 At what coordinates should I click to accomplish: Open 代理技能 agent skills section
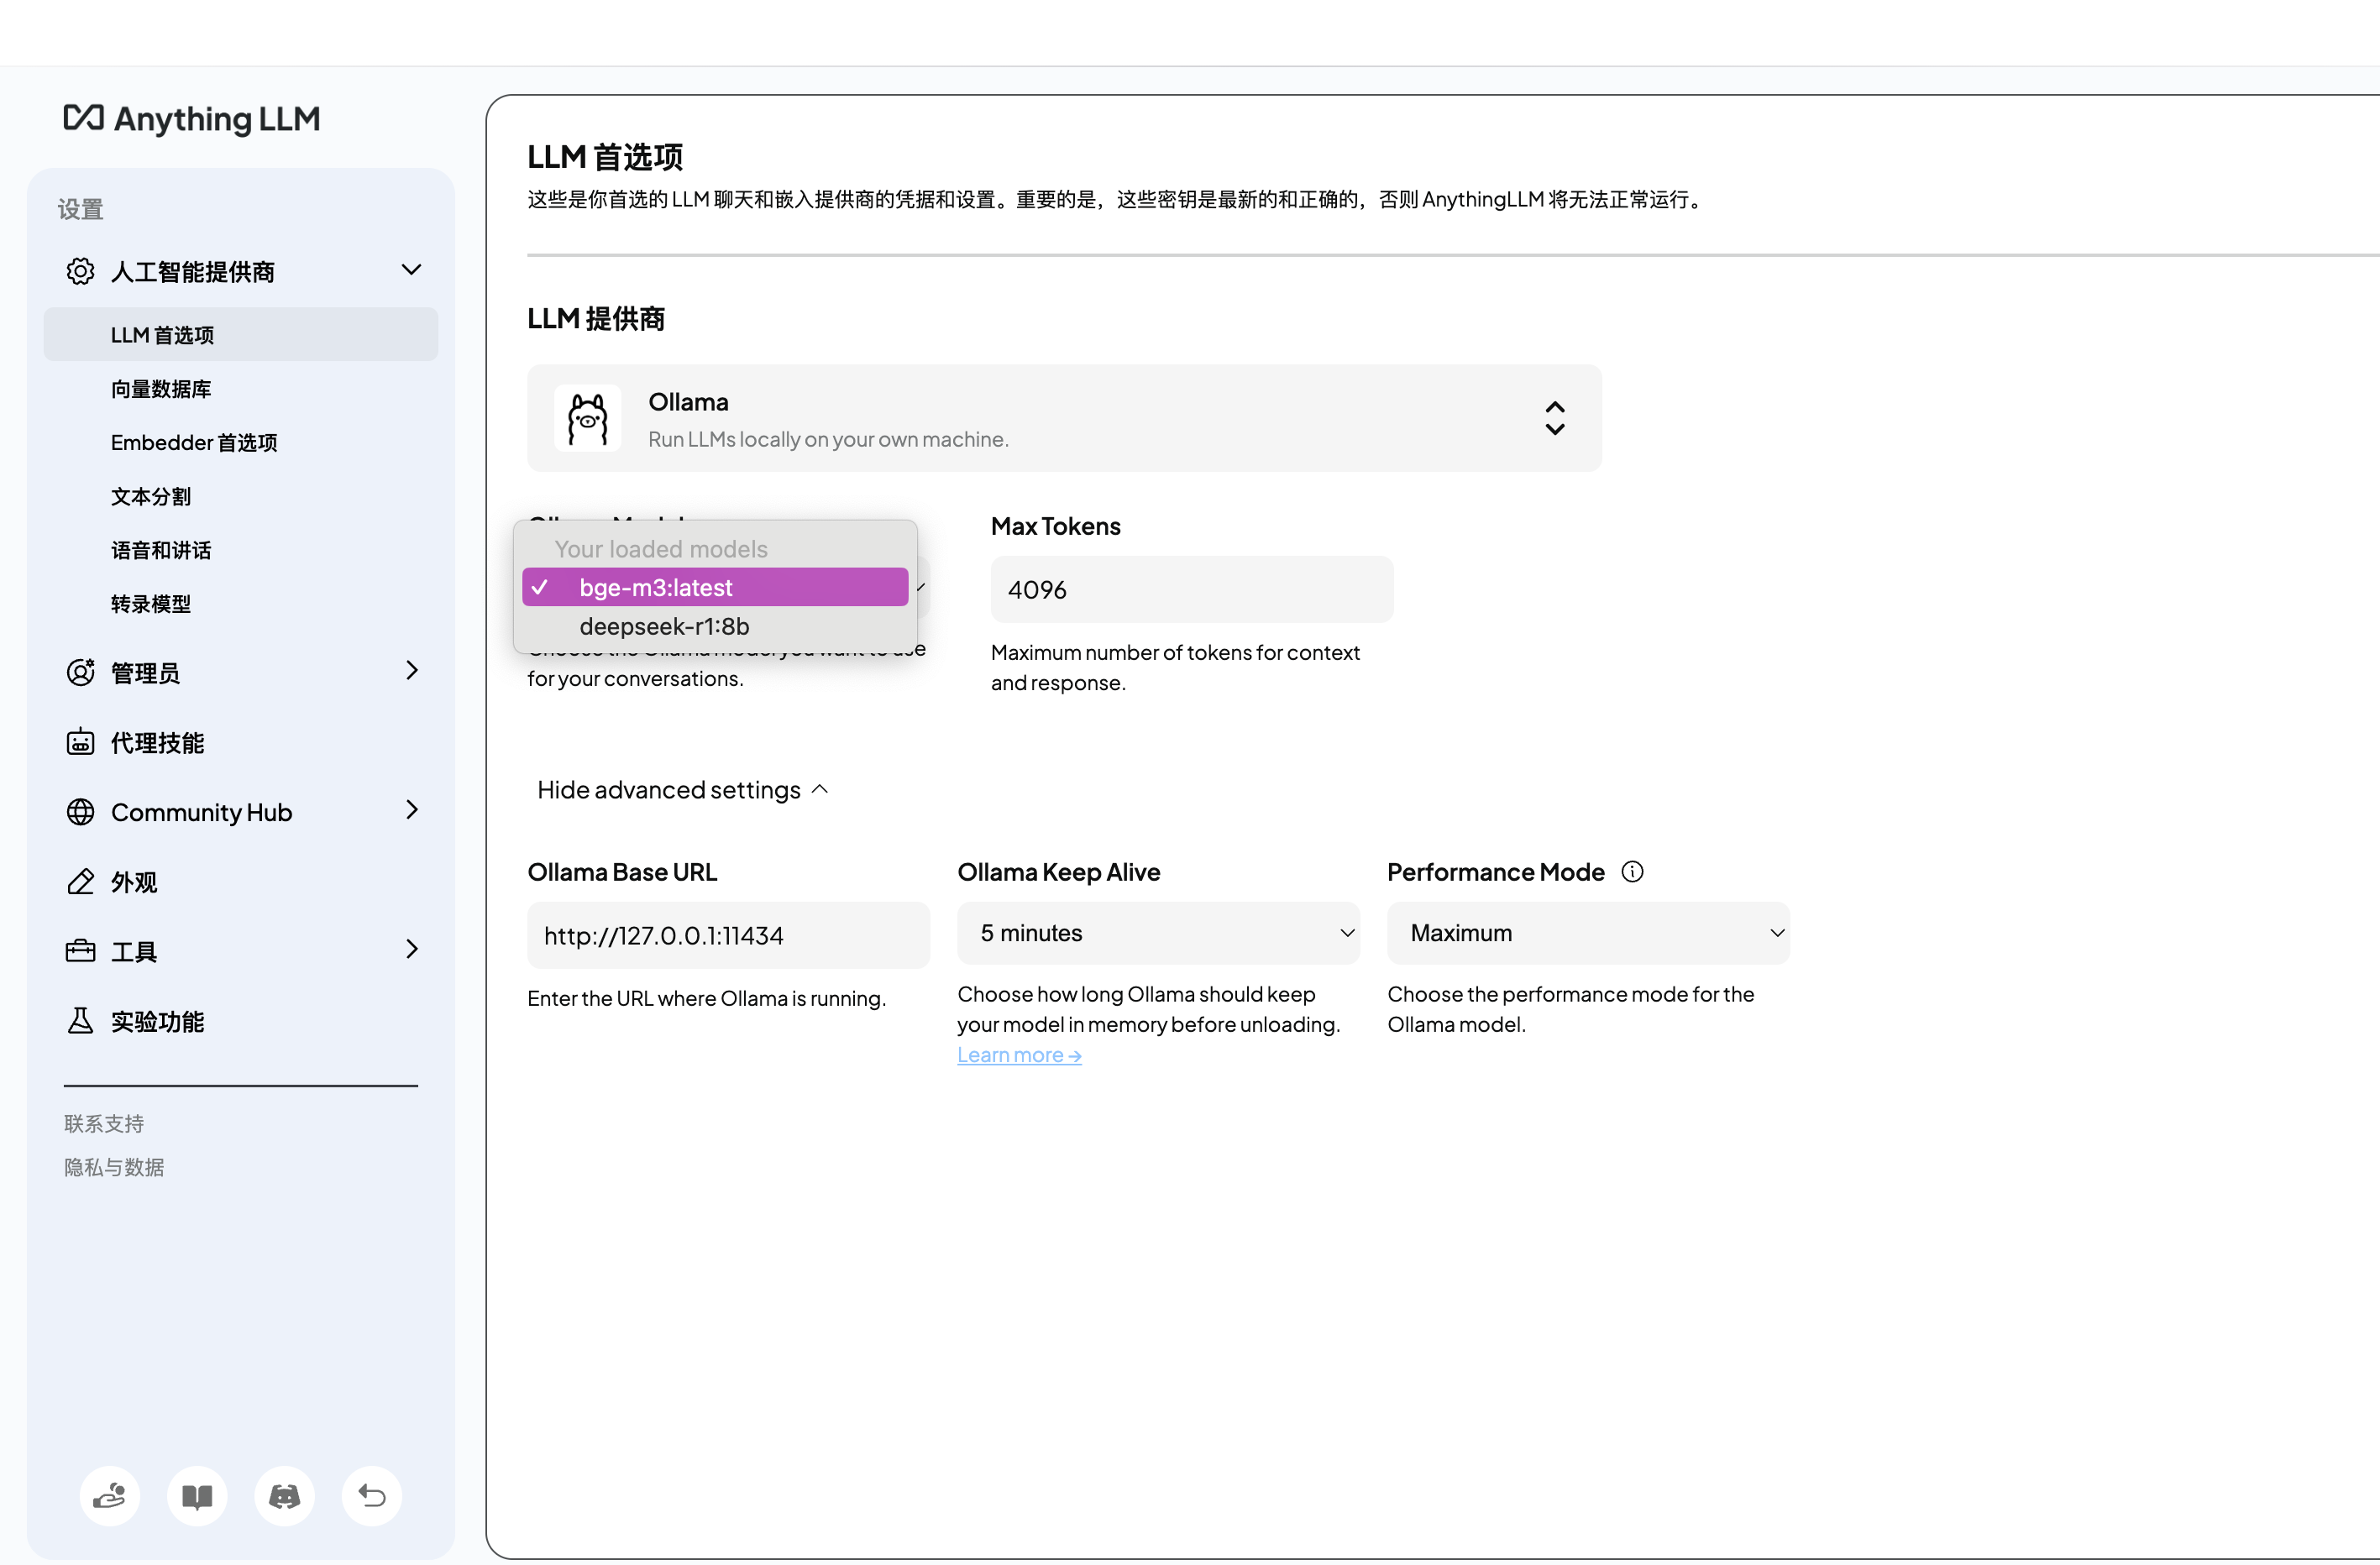157,743
